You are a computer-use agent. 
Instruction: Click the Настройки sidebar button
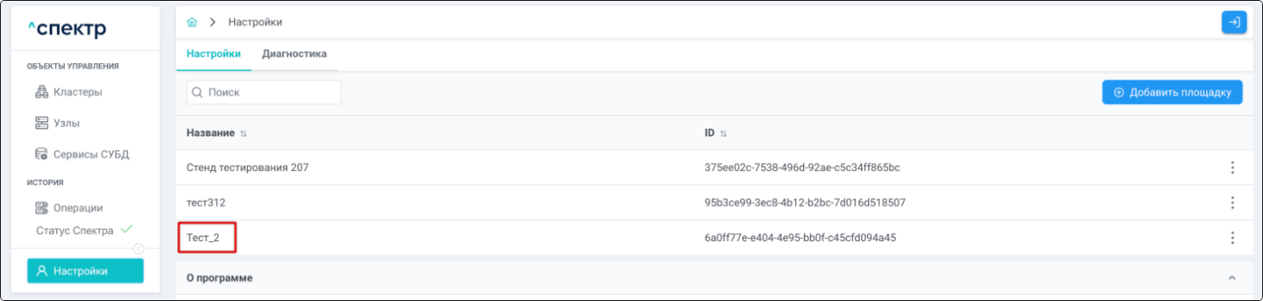86,271
